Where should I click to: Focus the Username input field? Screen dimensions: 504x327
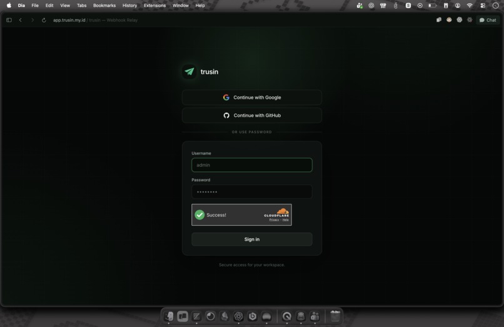[x=251, y=165]
